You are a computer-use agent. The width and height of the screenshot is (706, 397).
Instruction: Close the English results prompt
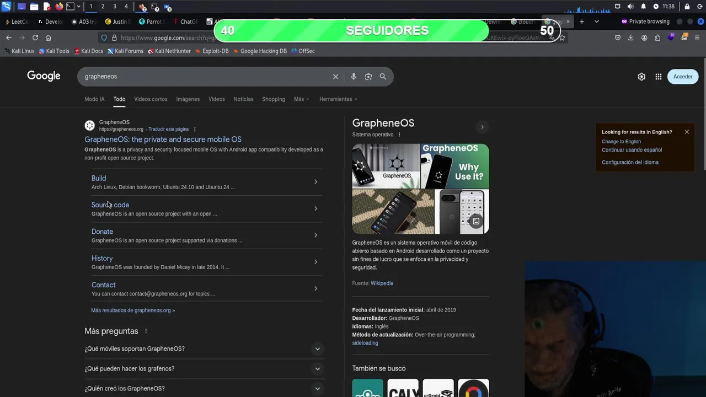(x=687, y=132)
